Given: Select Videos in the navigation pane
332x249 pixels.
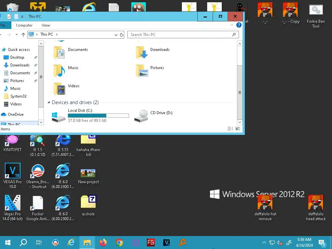Looking at the screenshot, I should coord(16,104).
